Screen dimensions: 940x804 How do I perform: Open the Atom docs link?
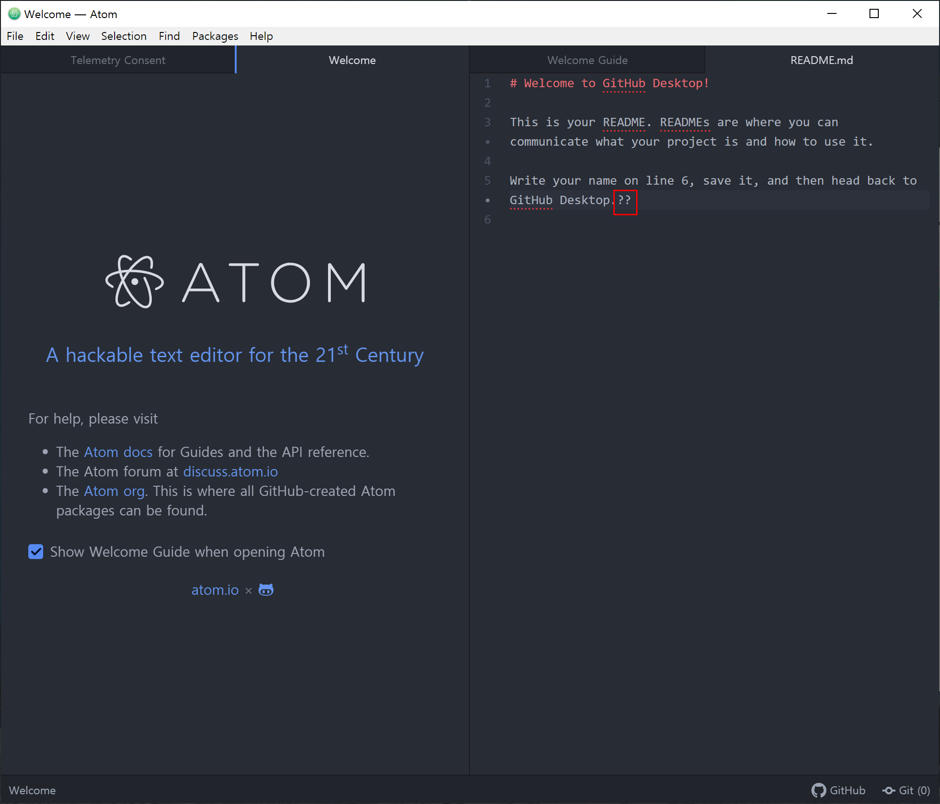coord(118,452)
